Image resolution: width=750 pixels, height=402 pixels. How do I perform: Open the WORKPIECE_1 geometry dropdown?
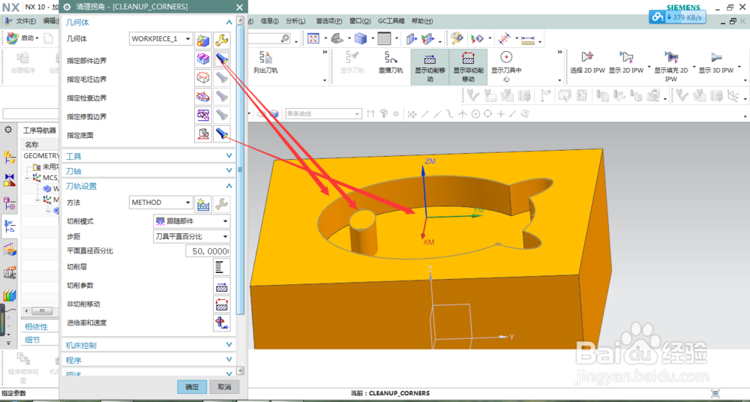click(x=161, y=39)
